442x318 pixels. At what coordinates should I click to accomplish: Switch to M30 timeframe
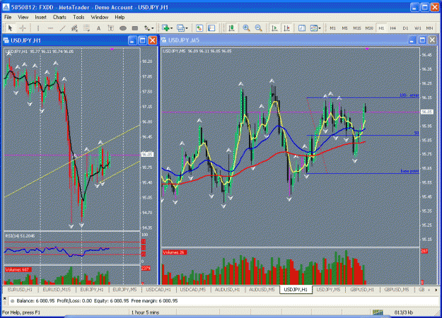pos(369,28)
